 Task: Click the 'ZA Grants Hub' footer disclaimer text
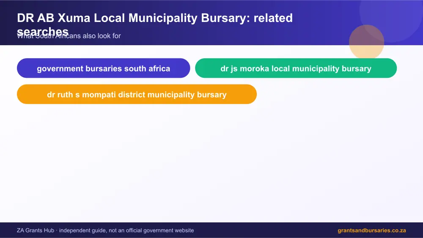pyautogui.click(x=105, y=230)
